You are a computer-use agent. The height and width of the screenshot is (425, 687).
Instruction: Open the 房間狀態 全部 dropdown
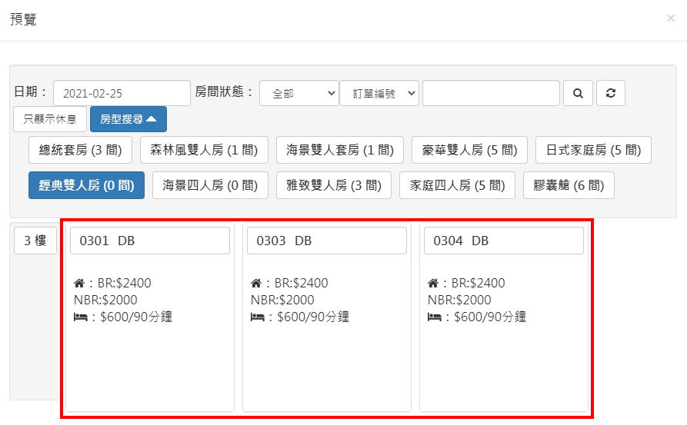298,93
